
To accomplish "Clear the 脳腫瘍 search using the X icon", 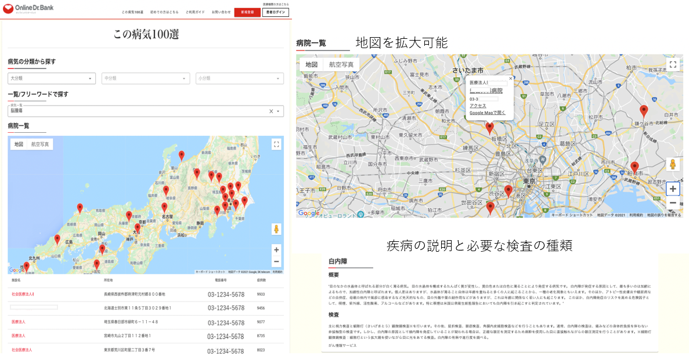I will click(270, 111).
